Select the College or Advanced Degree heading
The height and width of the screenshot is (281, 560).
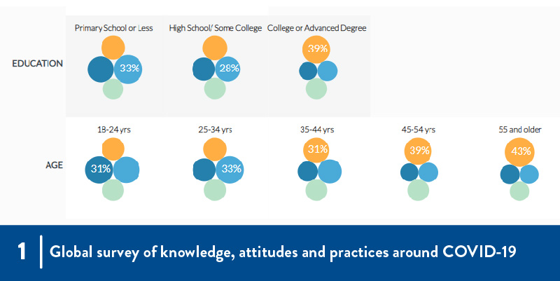[x=317, y=28]
